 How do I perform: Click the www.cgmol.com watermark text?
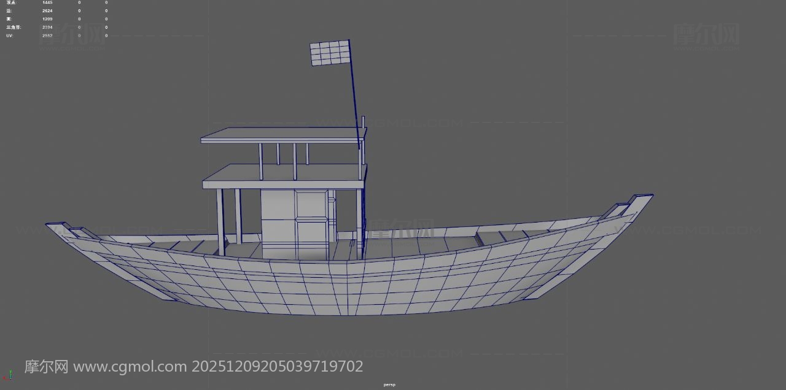(130, 367)
